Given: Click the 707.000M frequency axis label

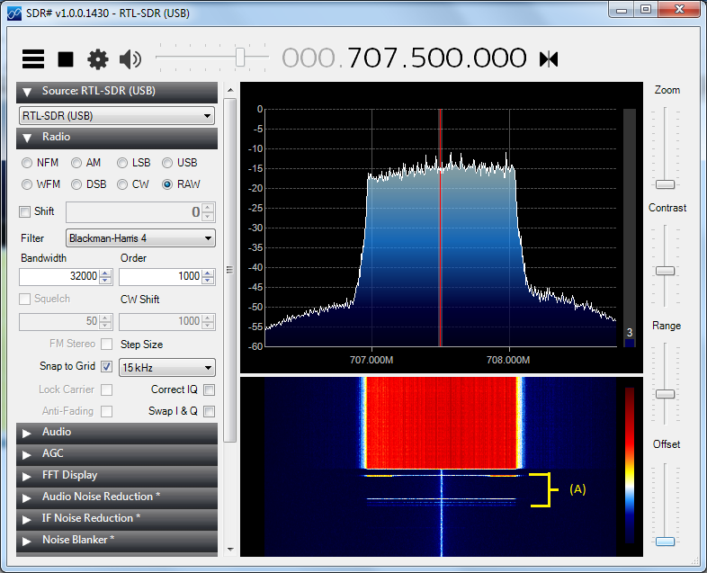Looking at the screenshot, I should pyautogui.click(x=371, y=360).
